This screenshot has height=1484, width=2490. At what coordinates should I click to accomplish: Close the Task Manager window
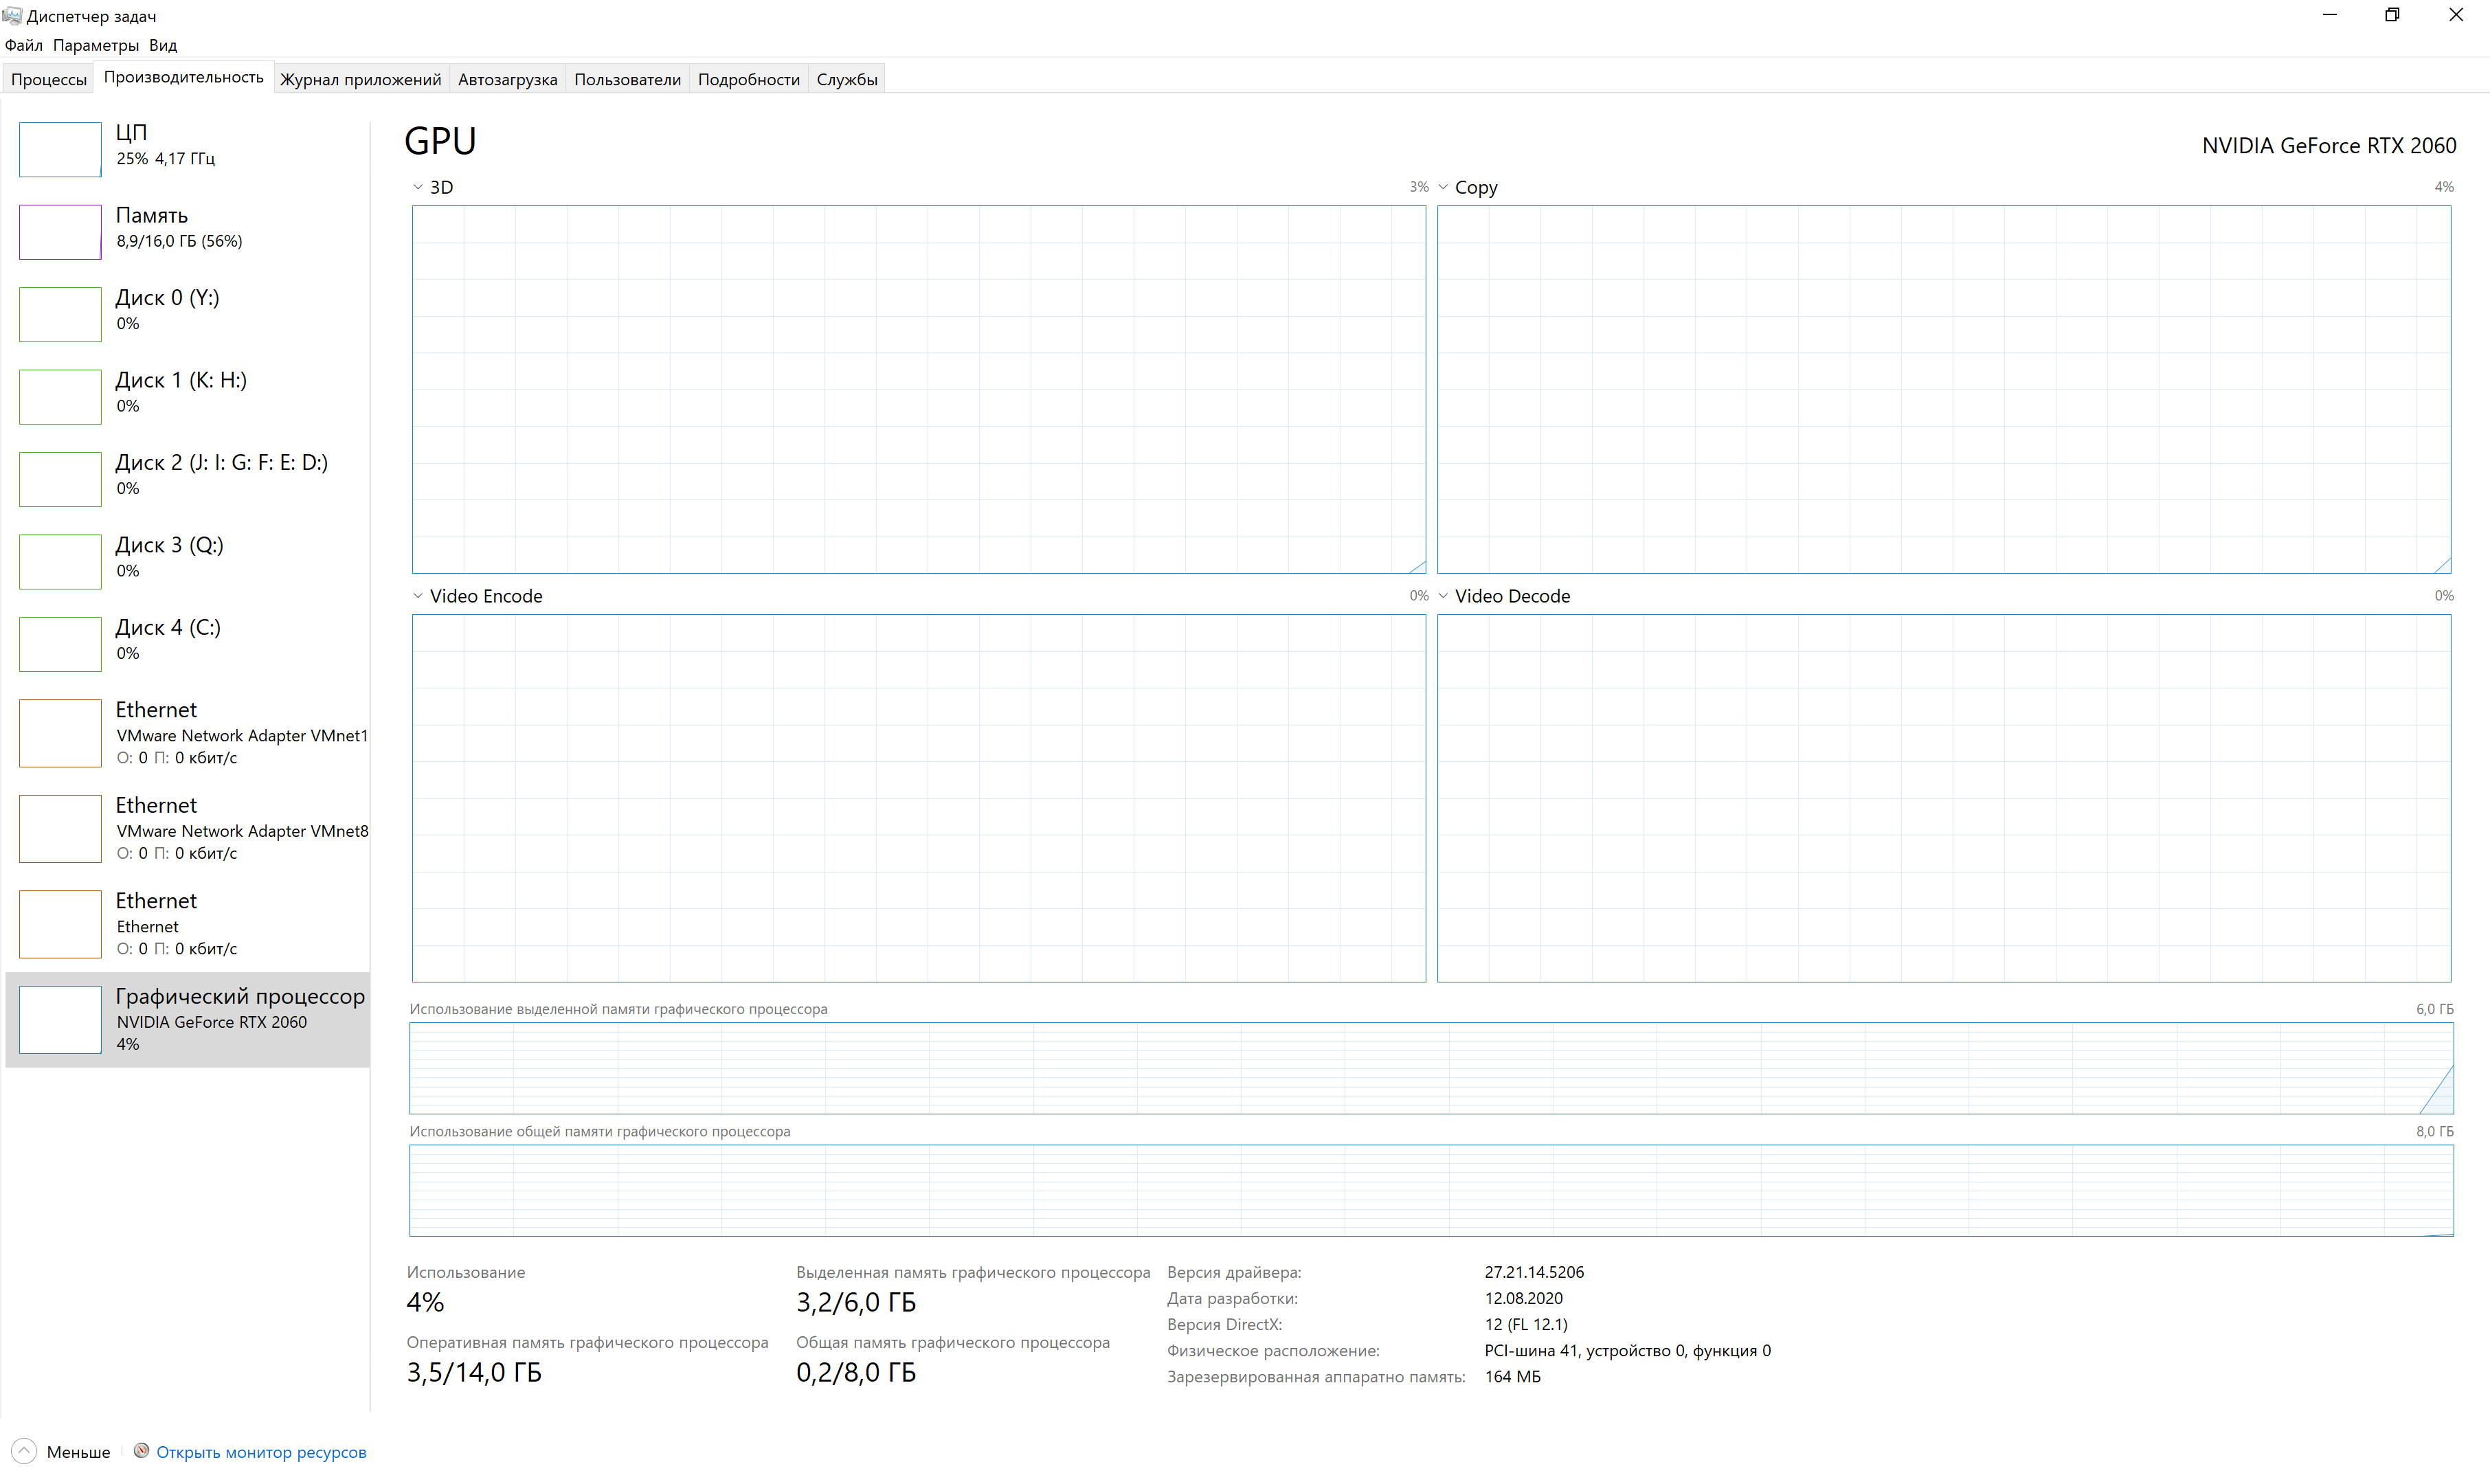[2456, 15]
